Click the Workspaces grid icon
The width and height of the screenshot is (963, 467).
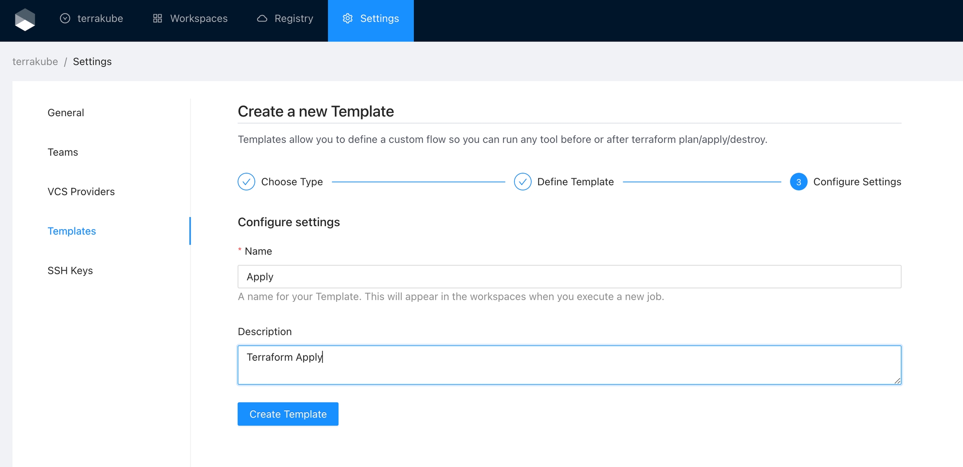157,18
